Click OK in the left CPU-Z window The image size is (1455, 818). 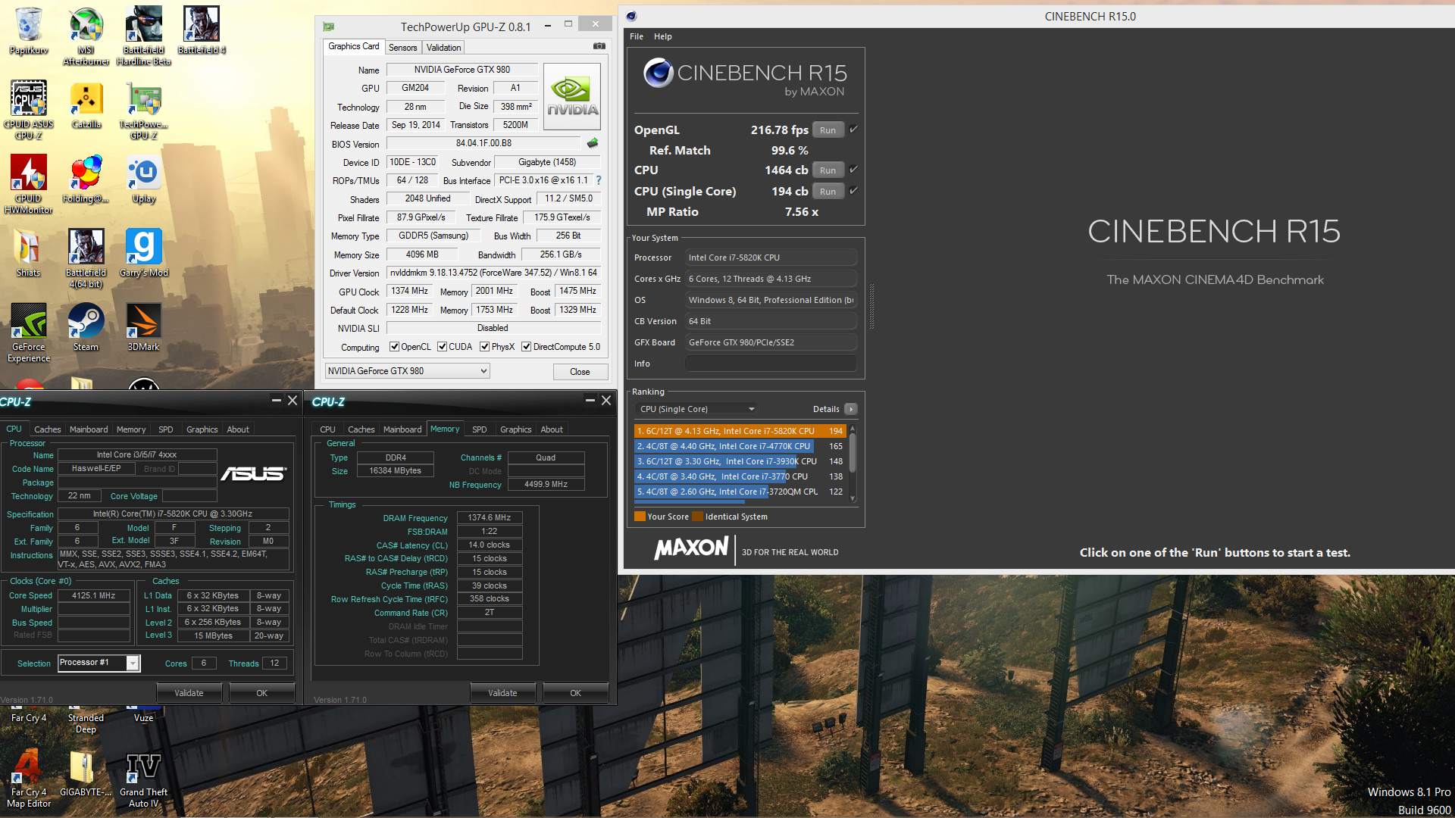[x=262, y=693]
